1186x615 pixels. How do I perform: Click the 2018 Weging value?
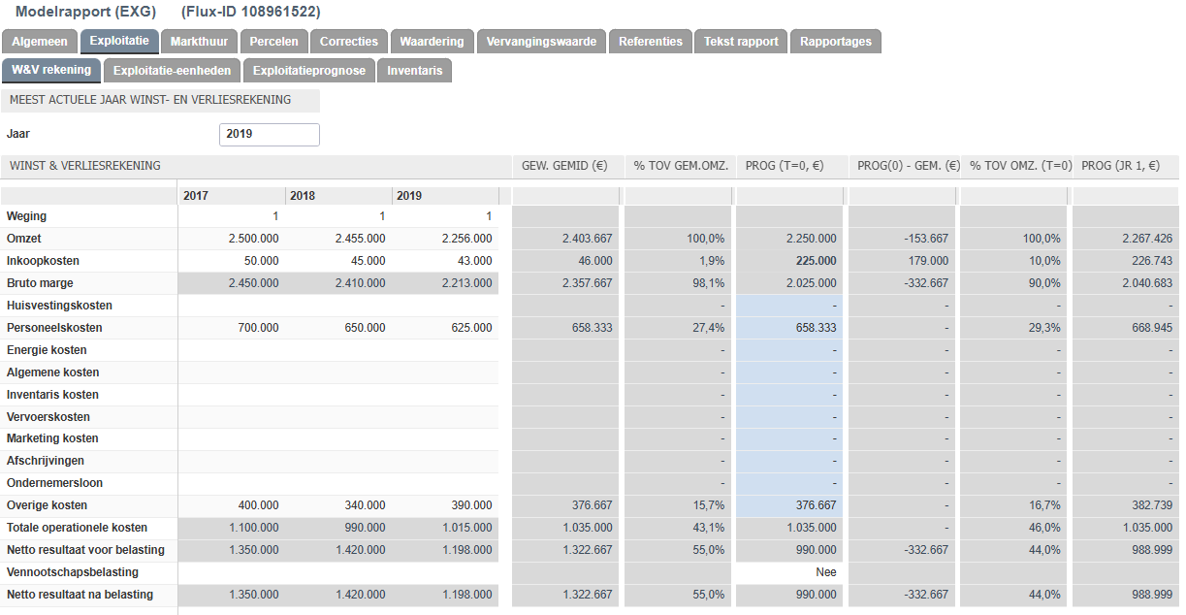click(x=381, y=216)
